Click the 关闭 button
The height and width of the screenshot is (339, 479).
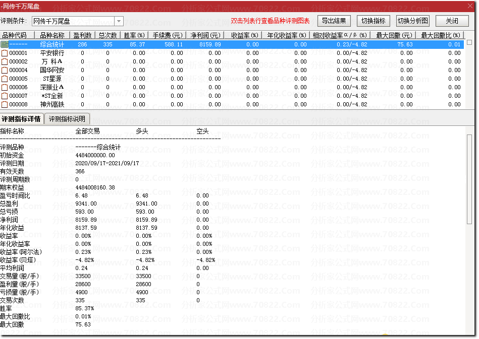[x=452, y=21]
